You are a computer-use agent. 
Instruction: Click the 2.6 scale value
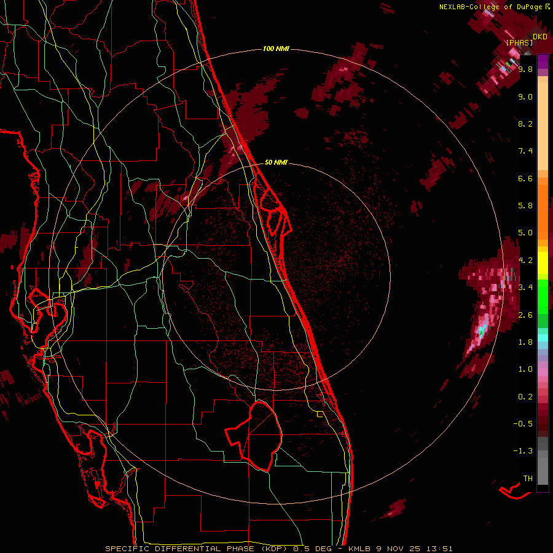point(525,315)
